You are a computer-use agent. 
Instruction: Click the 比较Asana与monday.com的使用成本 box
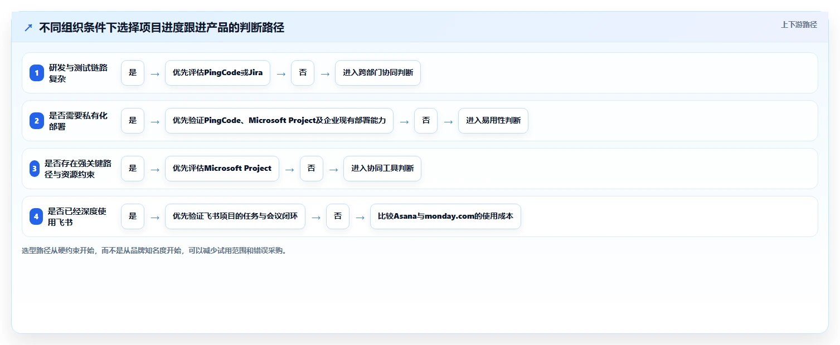point(445,216)
